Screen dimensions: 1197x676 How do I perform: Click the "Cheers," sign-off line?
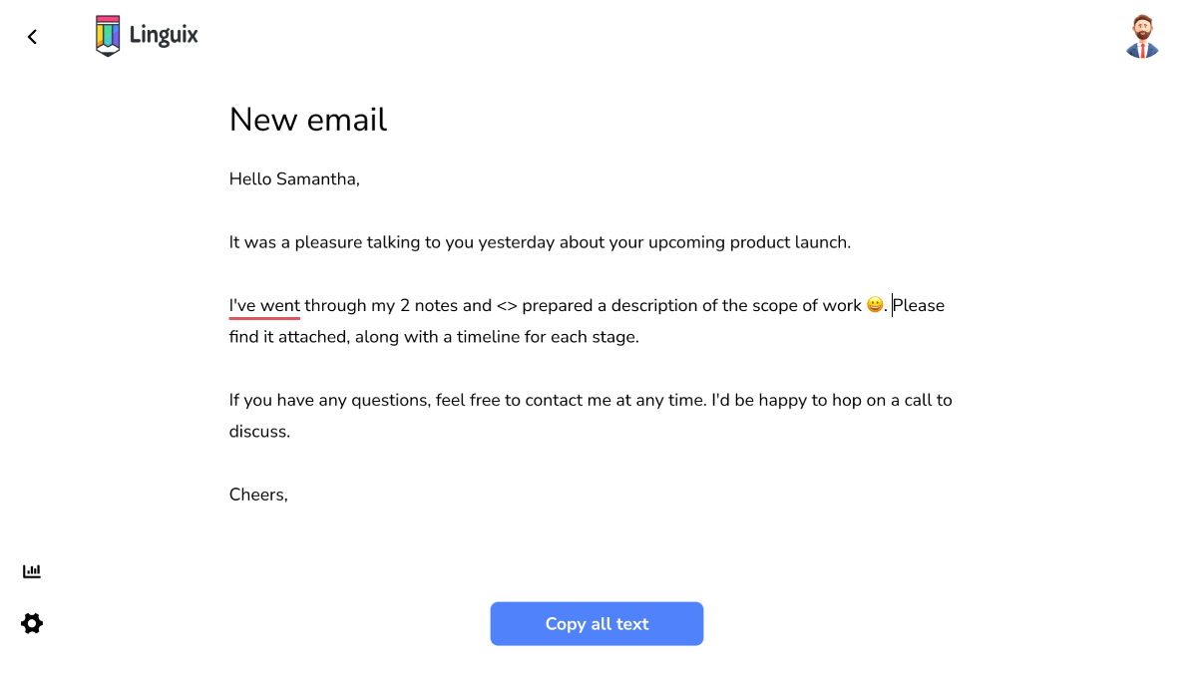click(258, 495)
